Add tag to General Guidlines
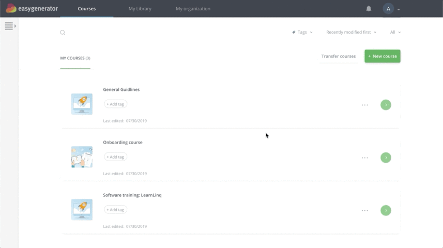This screenshot has width=443, height=248. (x=116, y=104)
